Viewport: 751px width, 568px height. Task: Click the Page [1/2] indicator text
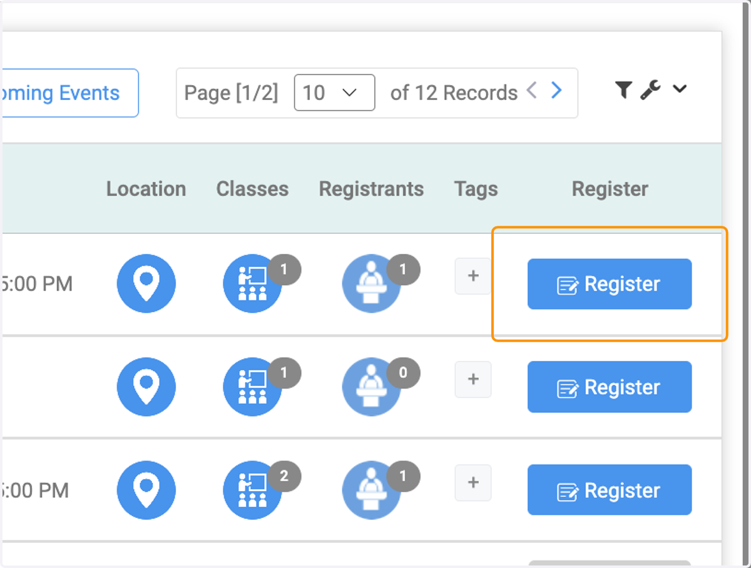(x=231, y=93)
